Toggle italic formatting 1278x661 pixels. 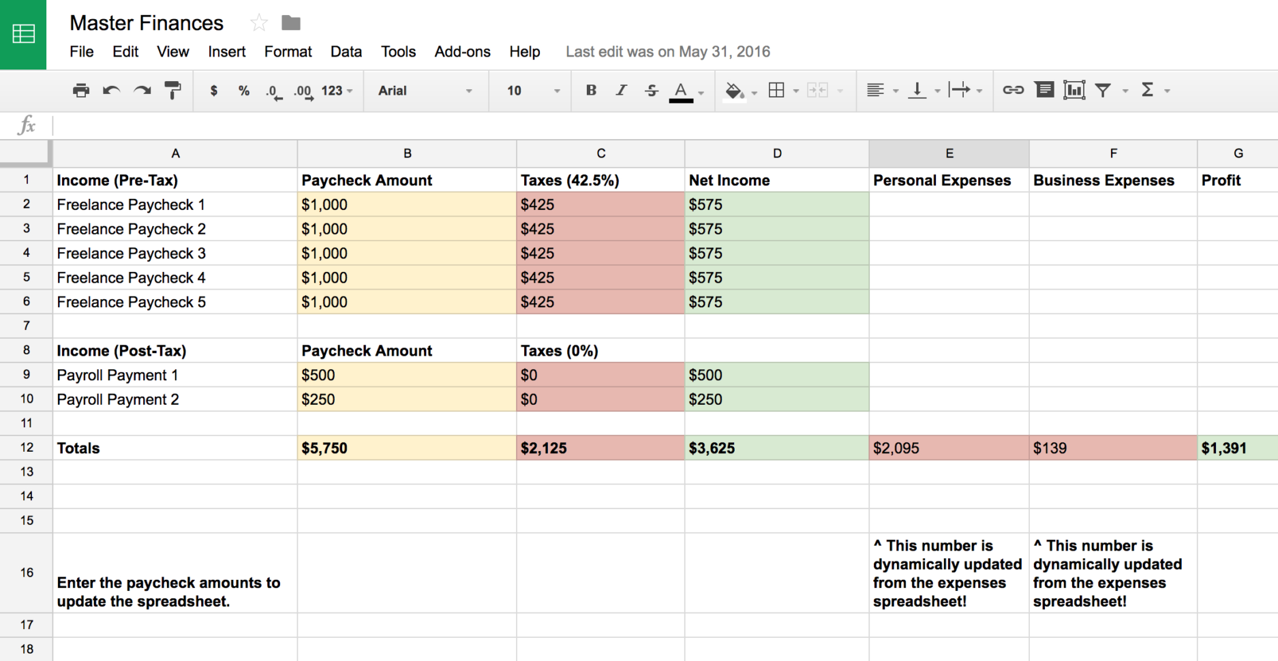click(x=621, y=89)
